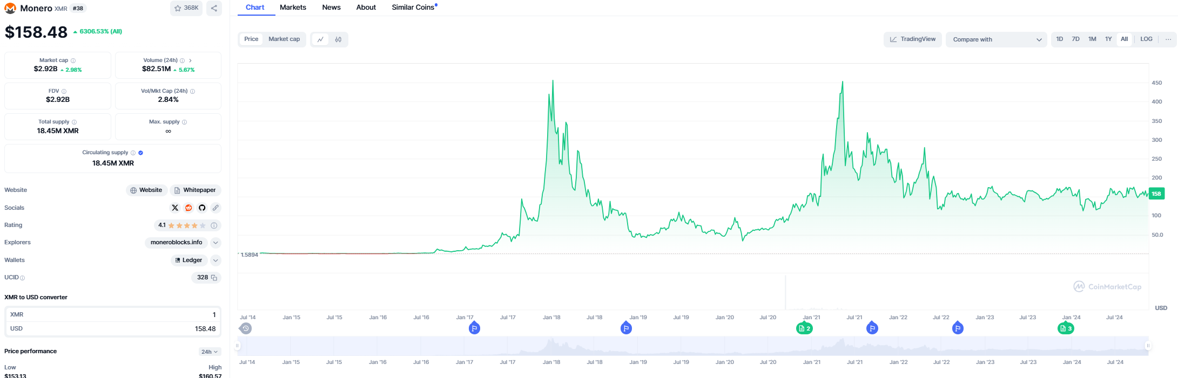Open the UCID info icon
The height and width of the screenshot is (378, 1178).
point(22,278)
